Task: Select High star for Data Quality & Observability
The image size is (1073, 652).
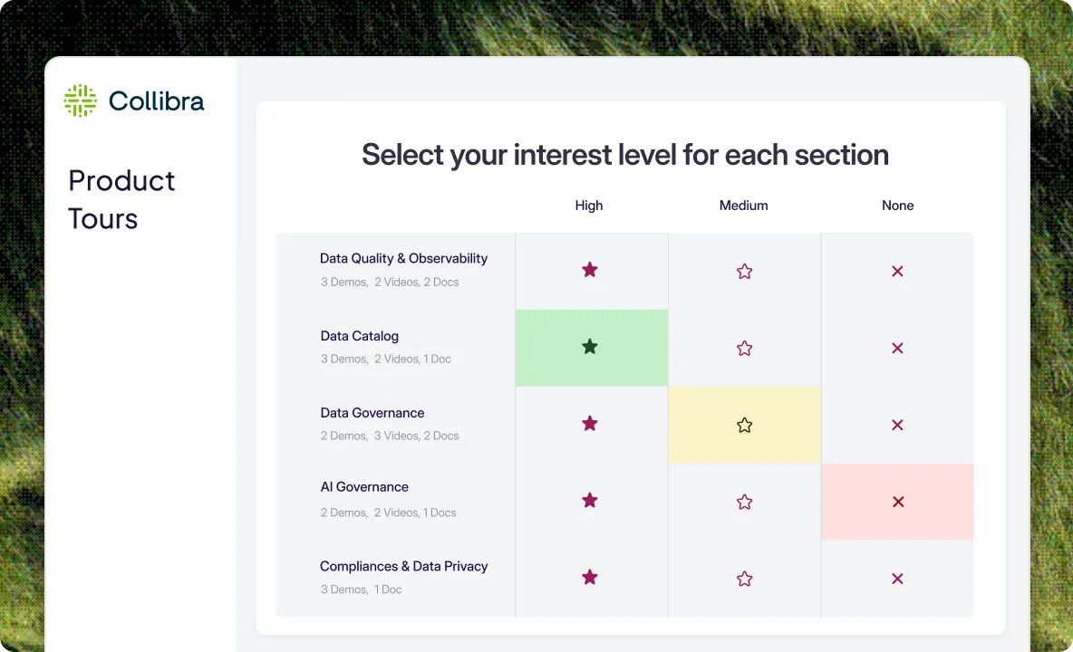Action: pyautogui.click(x=589, y=270)
